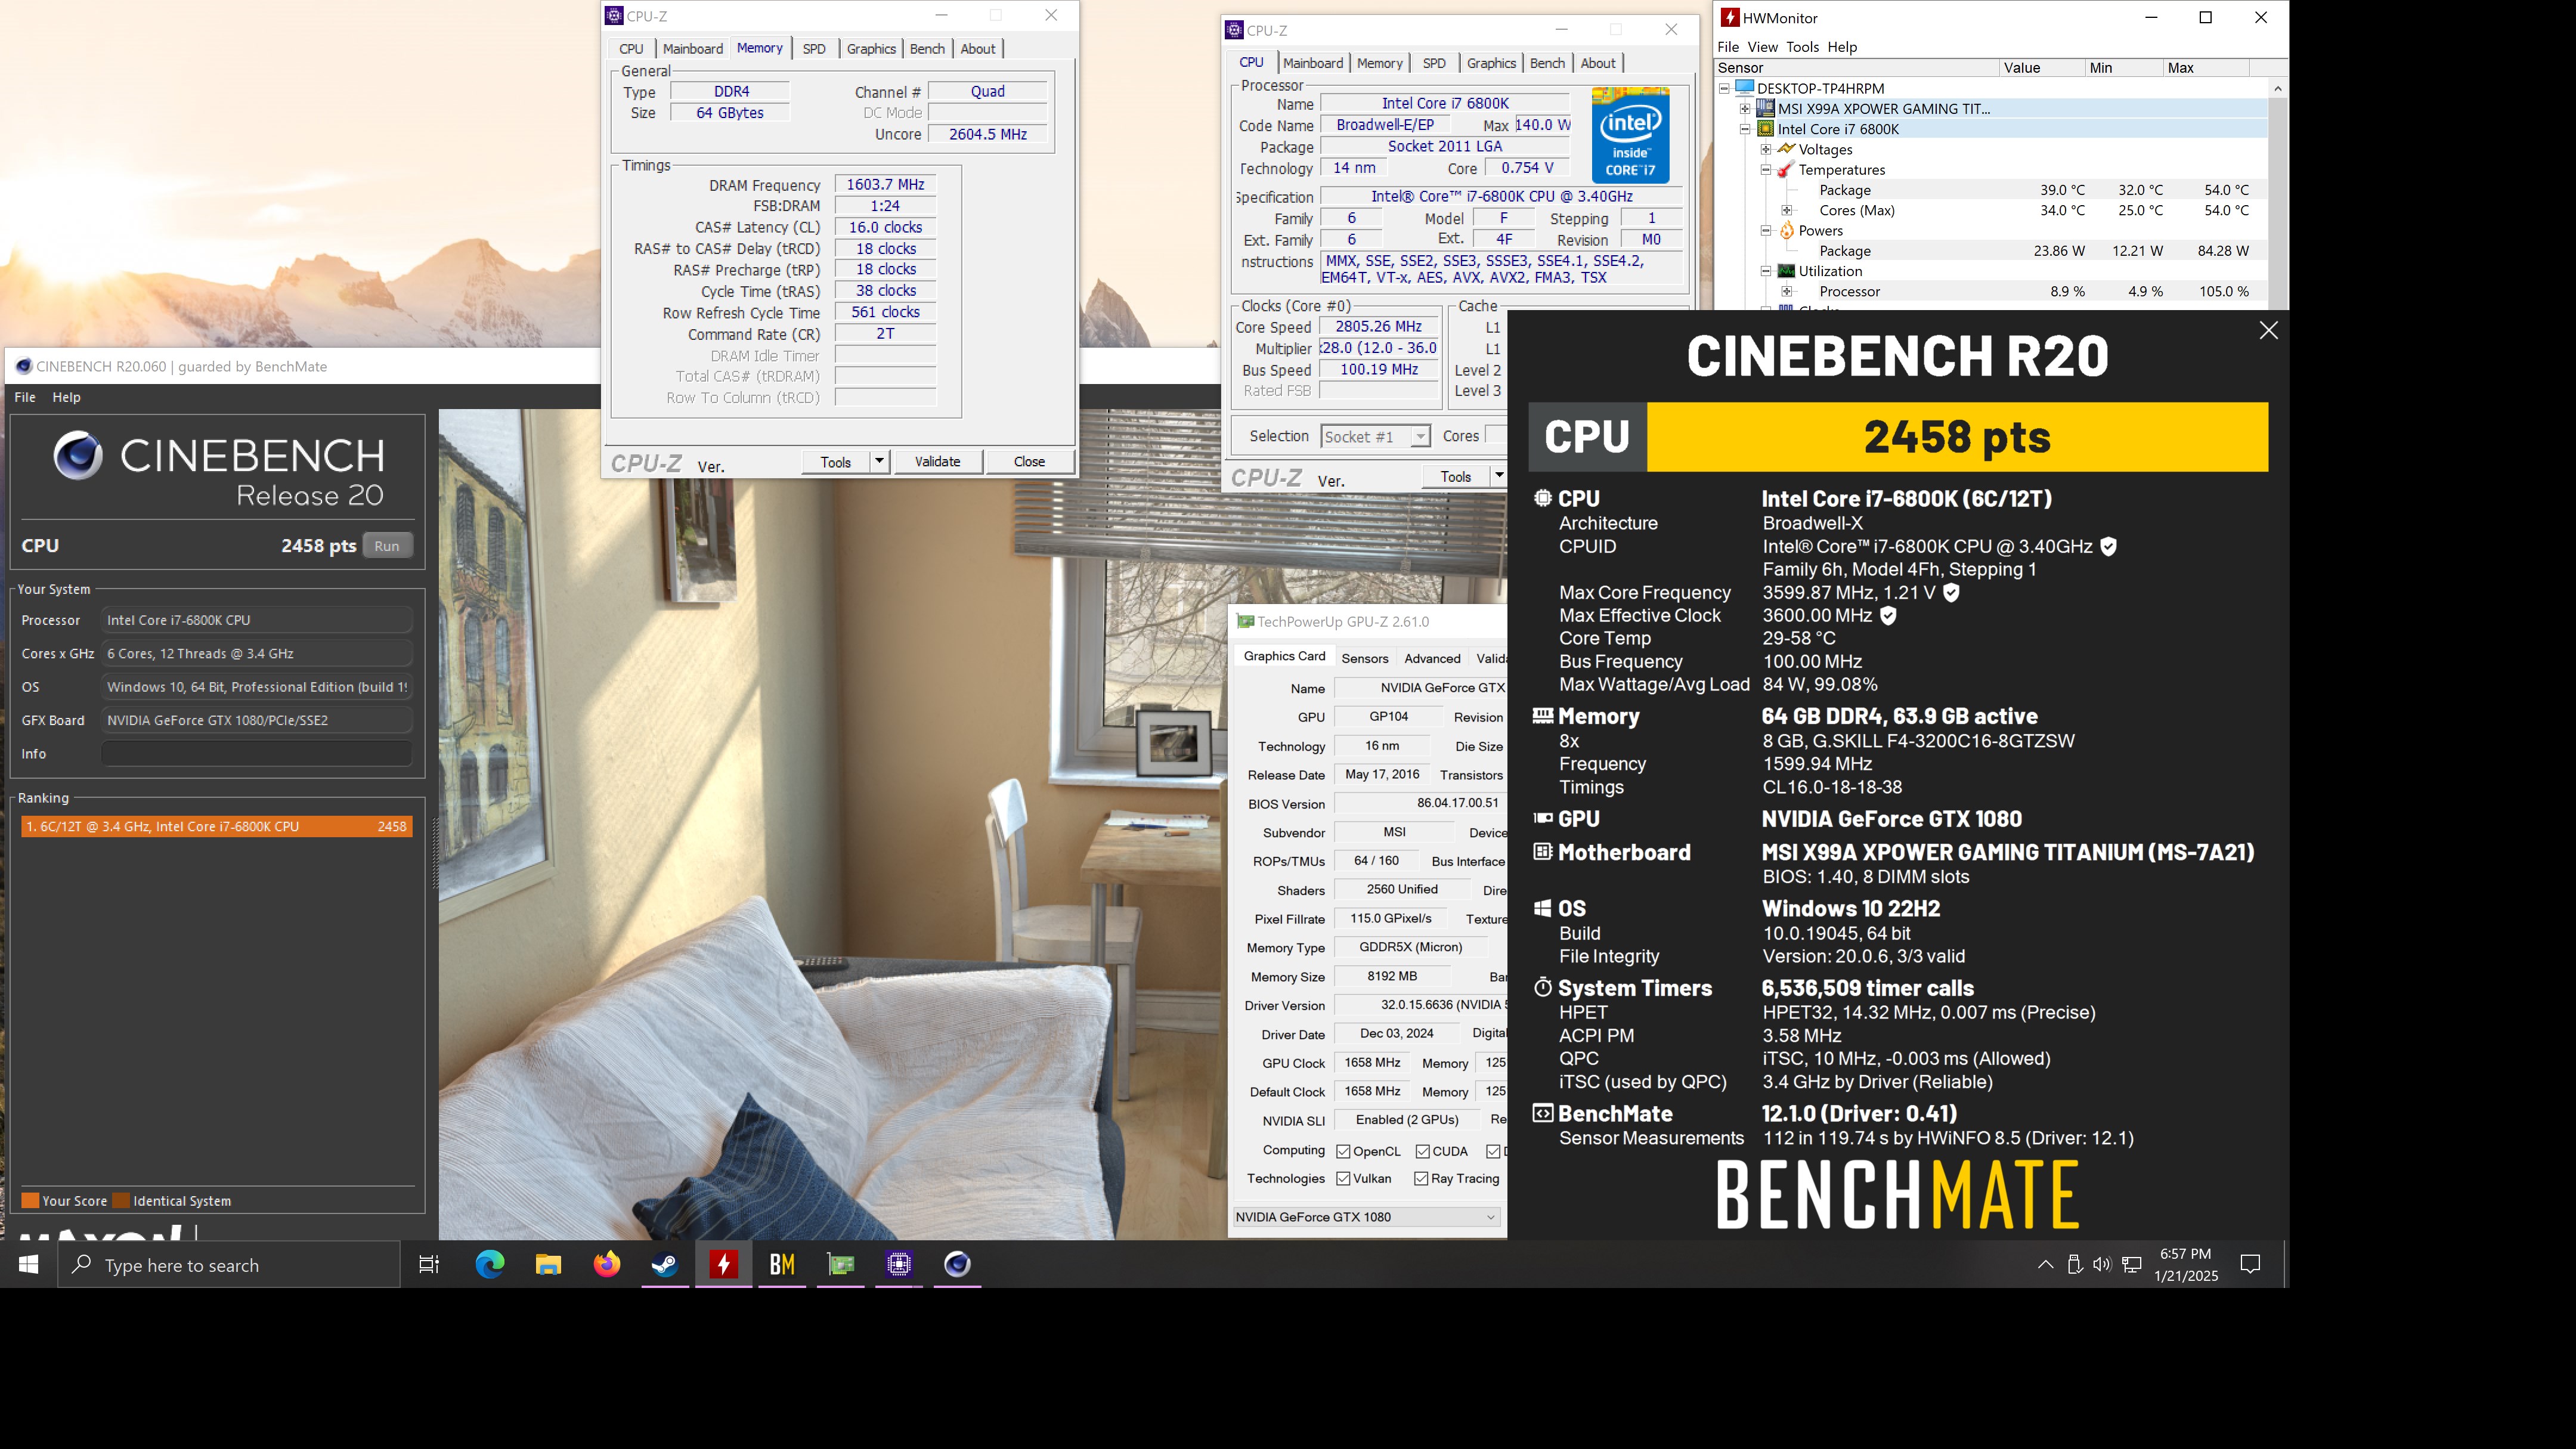Open CPU-Z from the purple chip taskbar icon

pos(899,1265)
